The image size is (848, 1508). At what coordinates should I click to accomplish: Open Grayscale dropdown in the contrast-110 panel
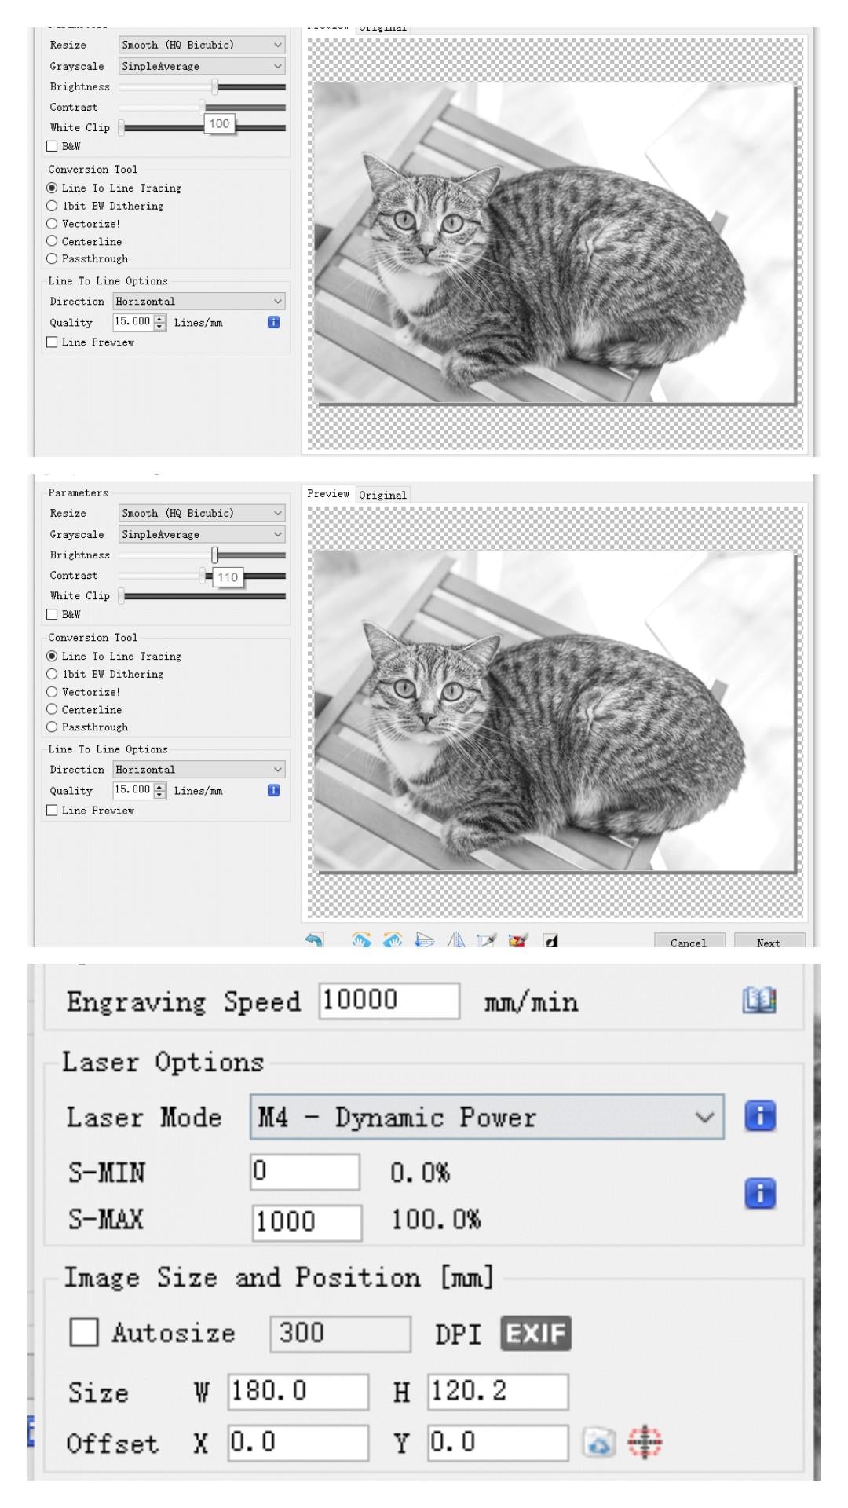pyautogui.click(x=201, y=534)
